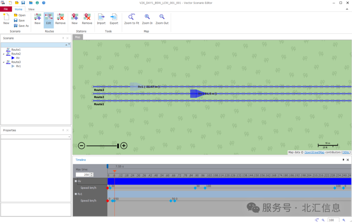The width and height of the screenshot is (352, 222).
Task: Pin the Timeline panel
Action: [343, 160]
